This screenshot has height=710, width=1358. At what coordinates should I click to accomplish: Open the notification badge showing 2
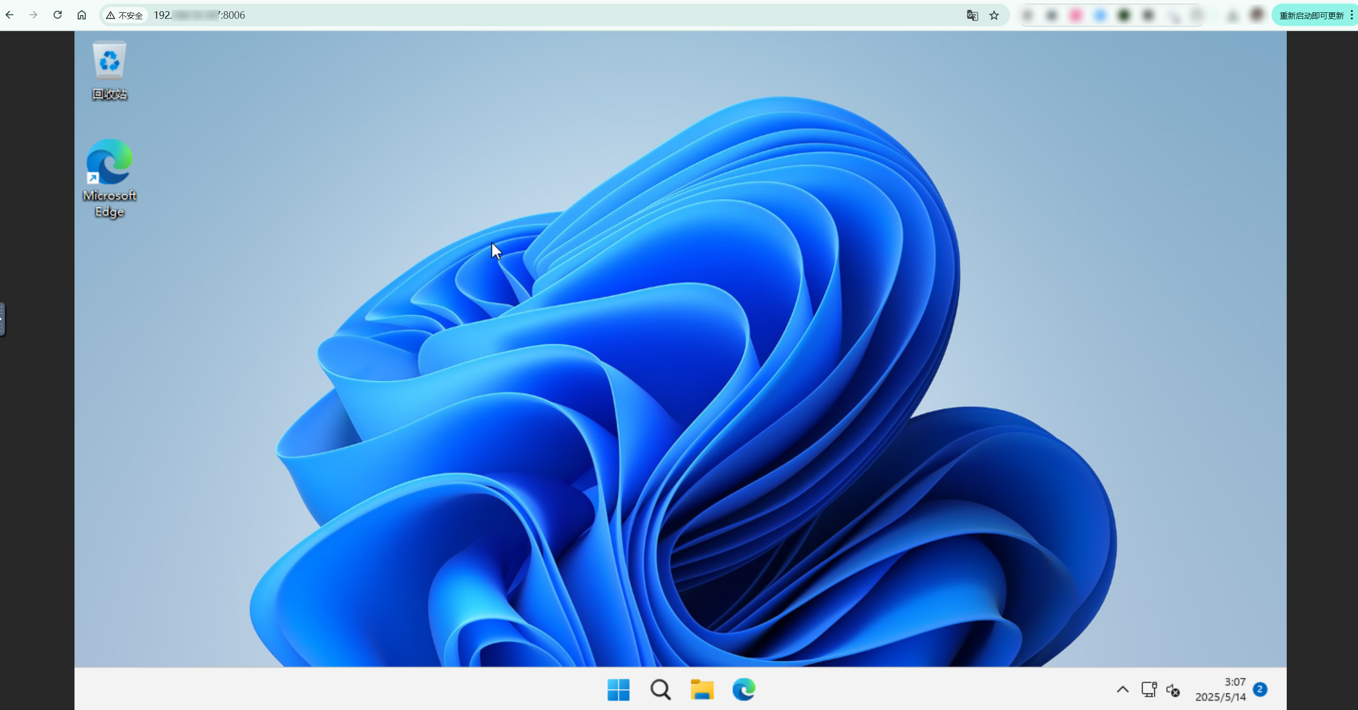1260,690
